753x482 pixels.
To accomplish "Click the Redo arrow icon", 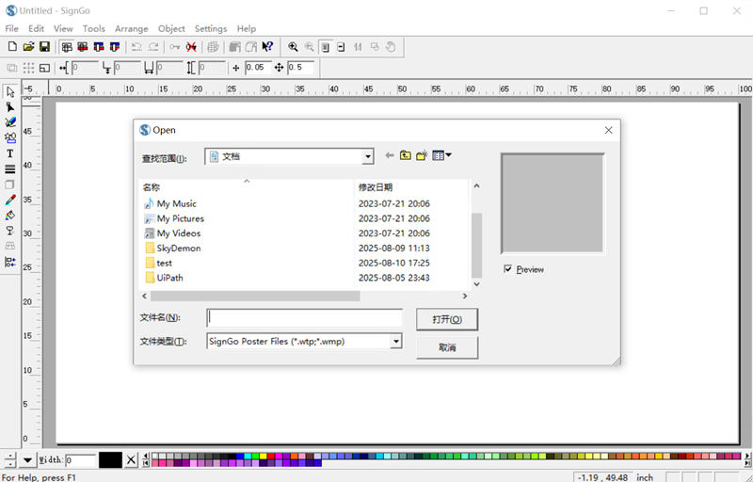I will pos(153,46).
